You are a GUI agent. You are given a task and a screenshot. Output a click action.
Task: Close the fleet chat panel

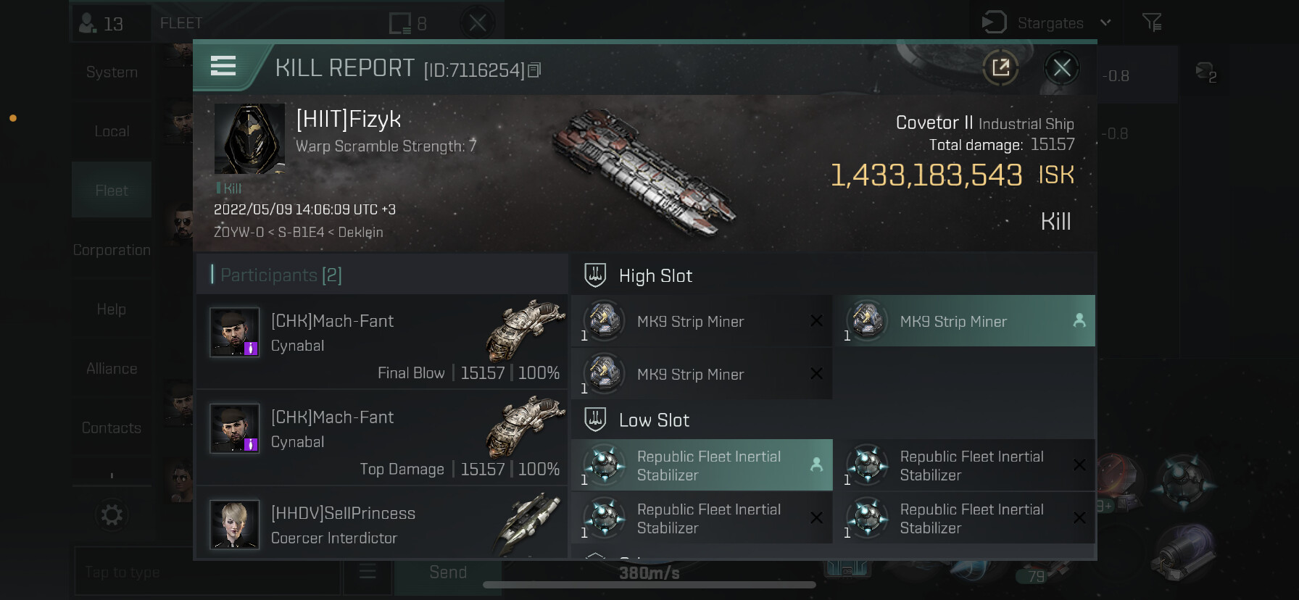coord(477,23)
